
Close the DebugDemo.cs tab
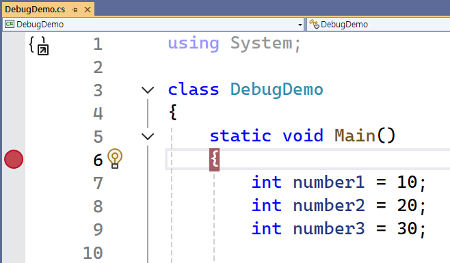[x=88, y=10]
